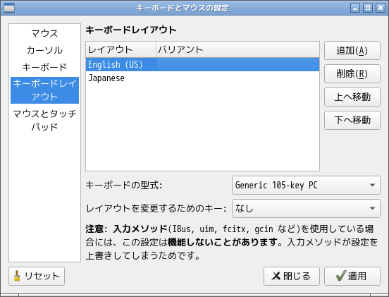The image size is (389, 297).
Task: Close the window via title bar X
Action: click(381, 8)
